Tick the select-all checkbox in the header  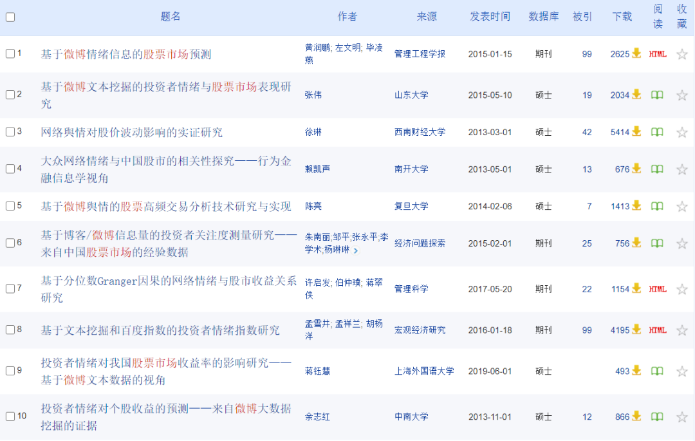pyautogui.click(x=10, y=17)
